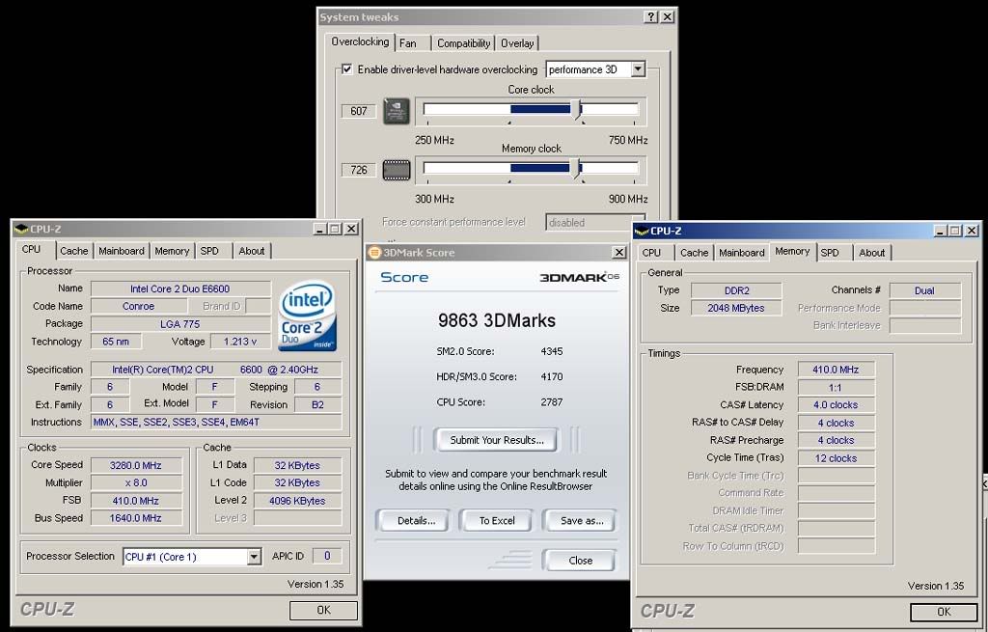Open the performance 3D dropdown
The width and height of the screenshot is (988, 632).
639,69
